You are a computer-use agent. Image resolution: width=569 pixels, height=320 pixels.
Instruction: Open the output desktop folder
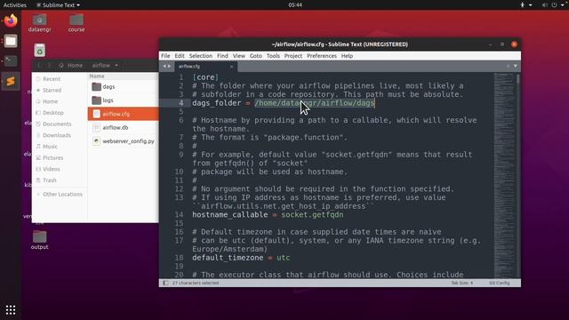click(39, 240)
